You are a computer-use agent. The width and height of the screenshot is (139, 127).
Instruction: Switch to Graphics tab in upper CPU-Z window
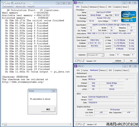117,7
